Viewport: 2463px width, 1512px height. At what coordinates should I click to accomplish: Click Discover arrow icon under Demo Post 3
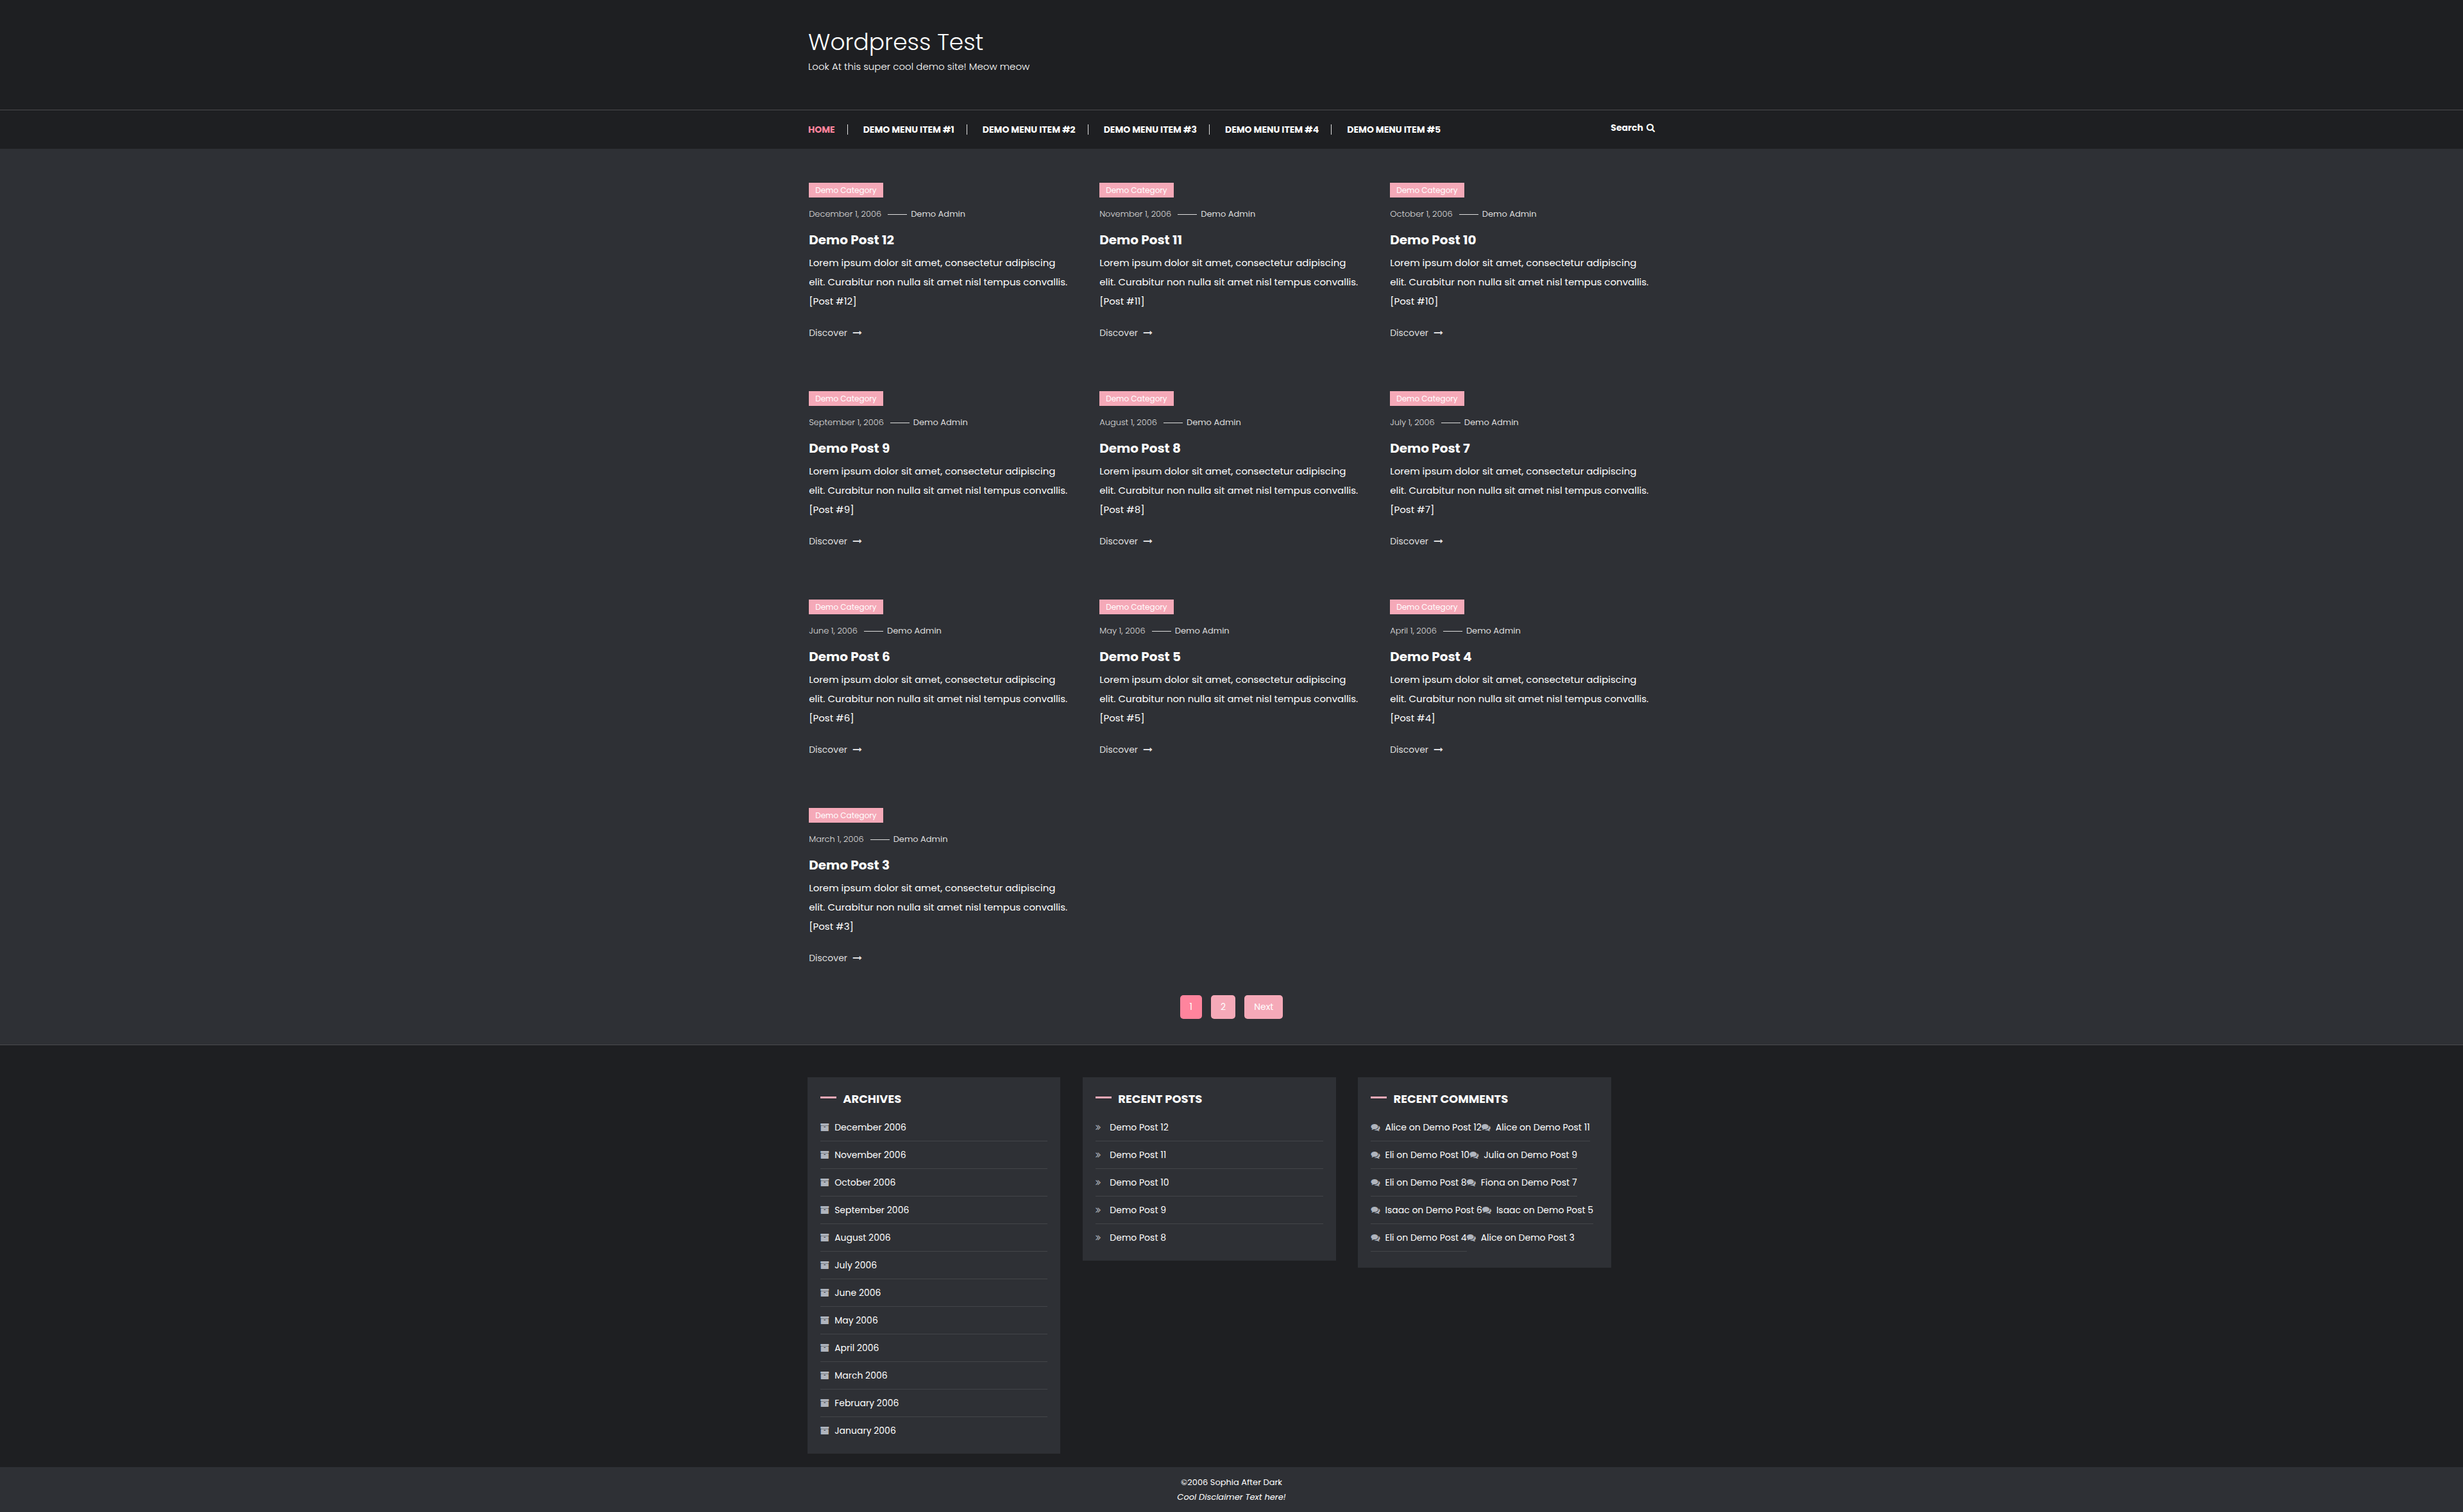pos(857,958)
